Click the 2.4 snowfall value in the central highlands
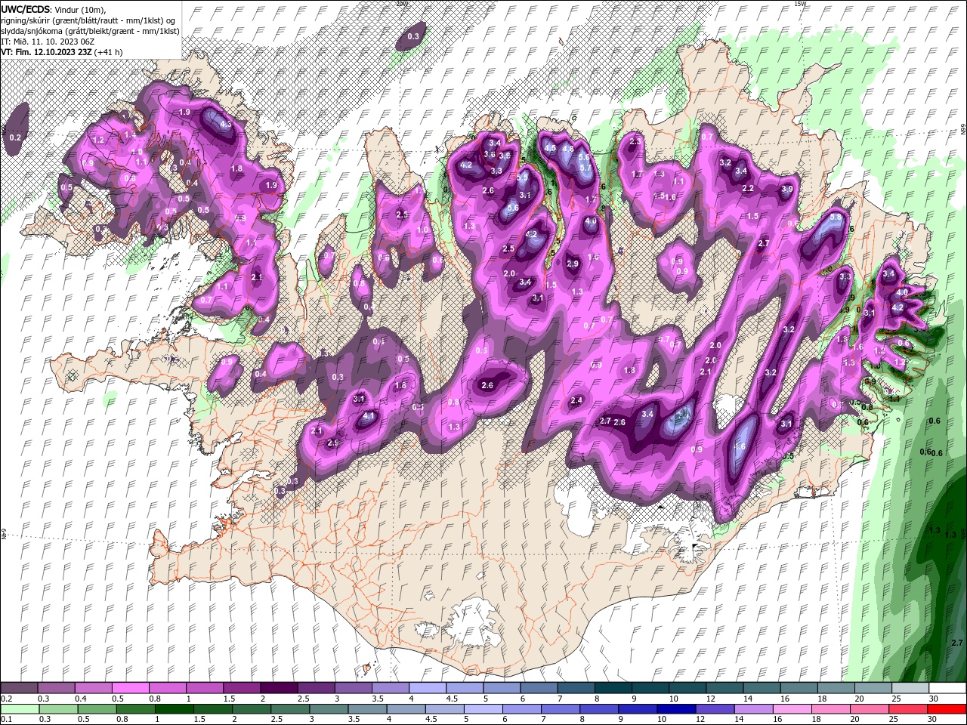Image resolution: width=967 pixels, height=725 pixels. 577,400
